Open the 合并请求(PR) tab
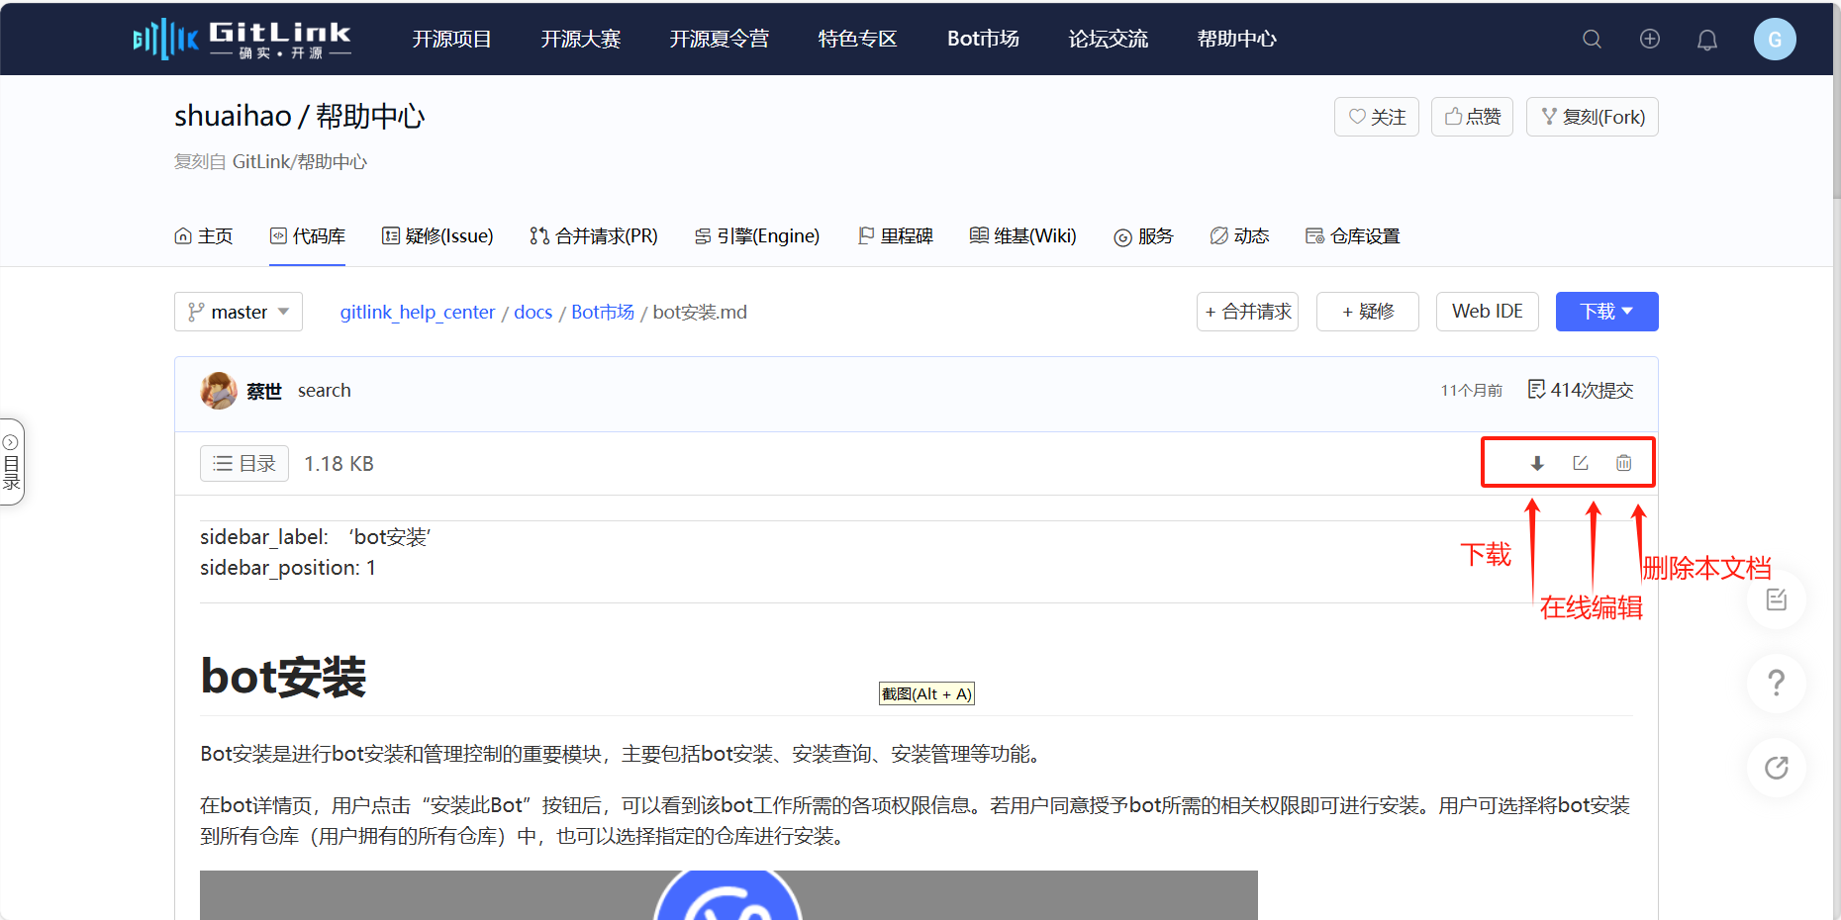Image resolution: width=1841 pixels, height=920 pixels. tap(594, 235)
